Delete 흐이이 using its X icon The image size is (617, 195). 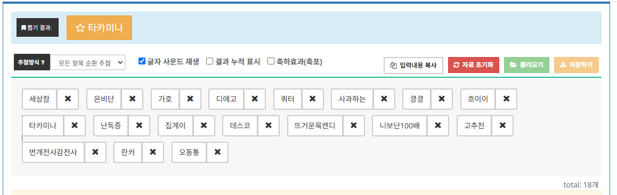pyautogui.click(x=506, y=99)
